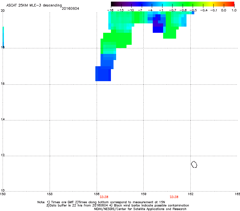Click the '-13' color bar label
The height and width of the screenshot is (211, 240).
(120, 10)
